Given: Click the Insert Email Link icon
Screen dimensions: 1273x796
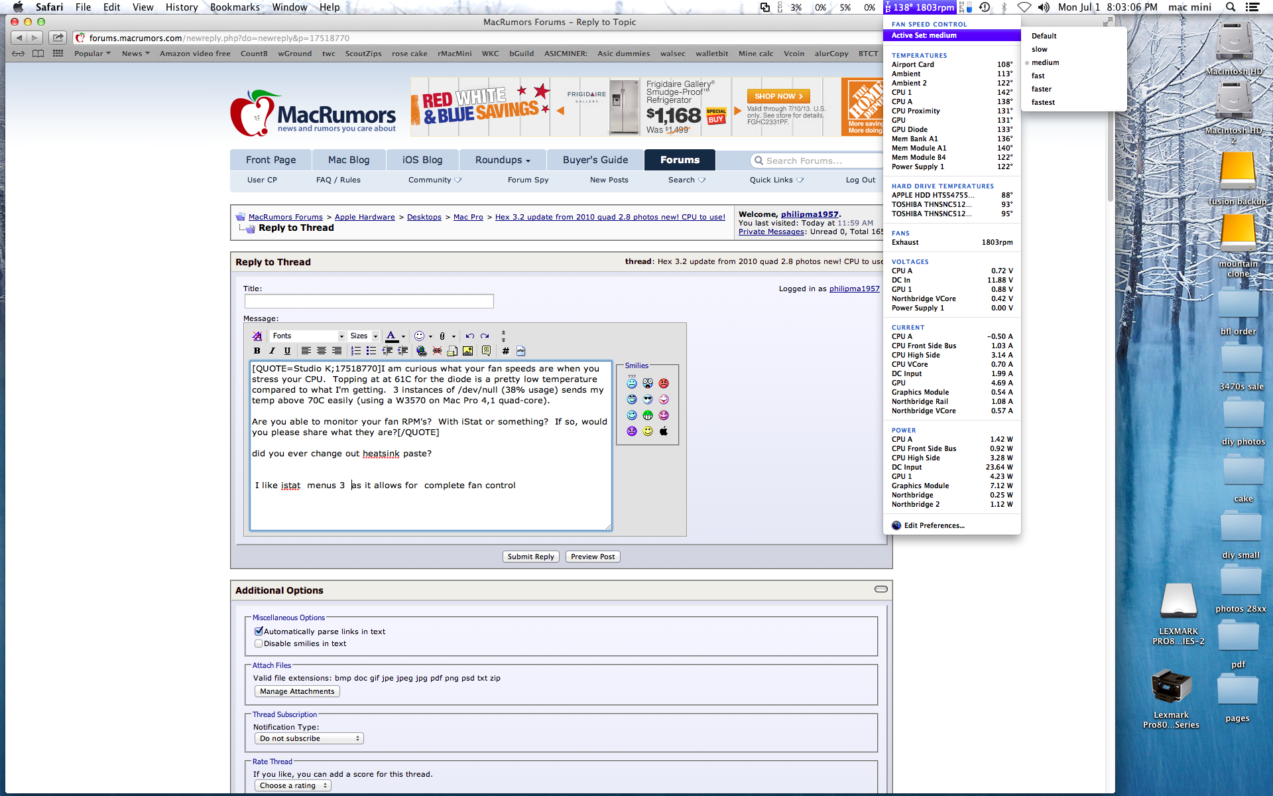Looking at the screenshot, I should click(452, 351).
